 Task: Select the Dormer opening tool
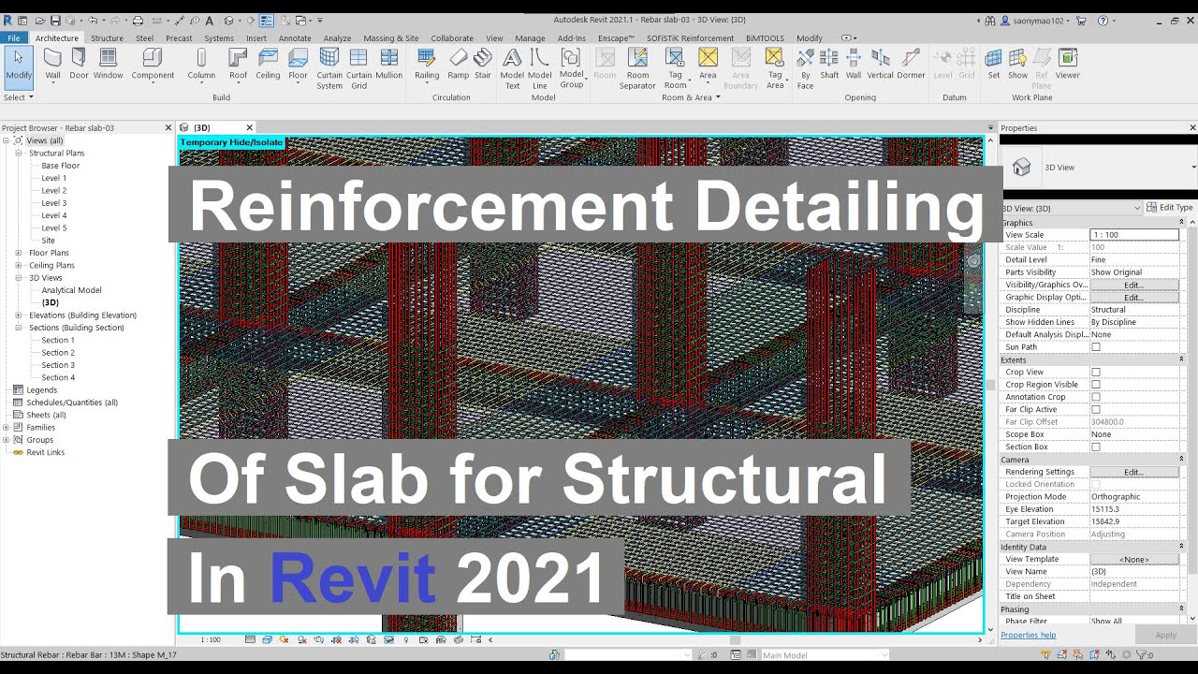(x=911, y=65)
